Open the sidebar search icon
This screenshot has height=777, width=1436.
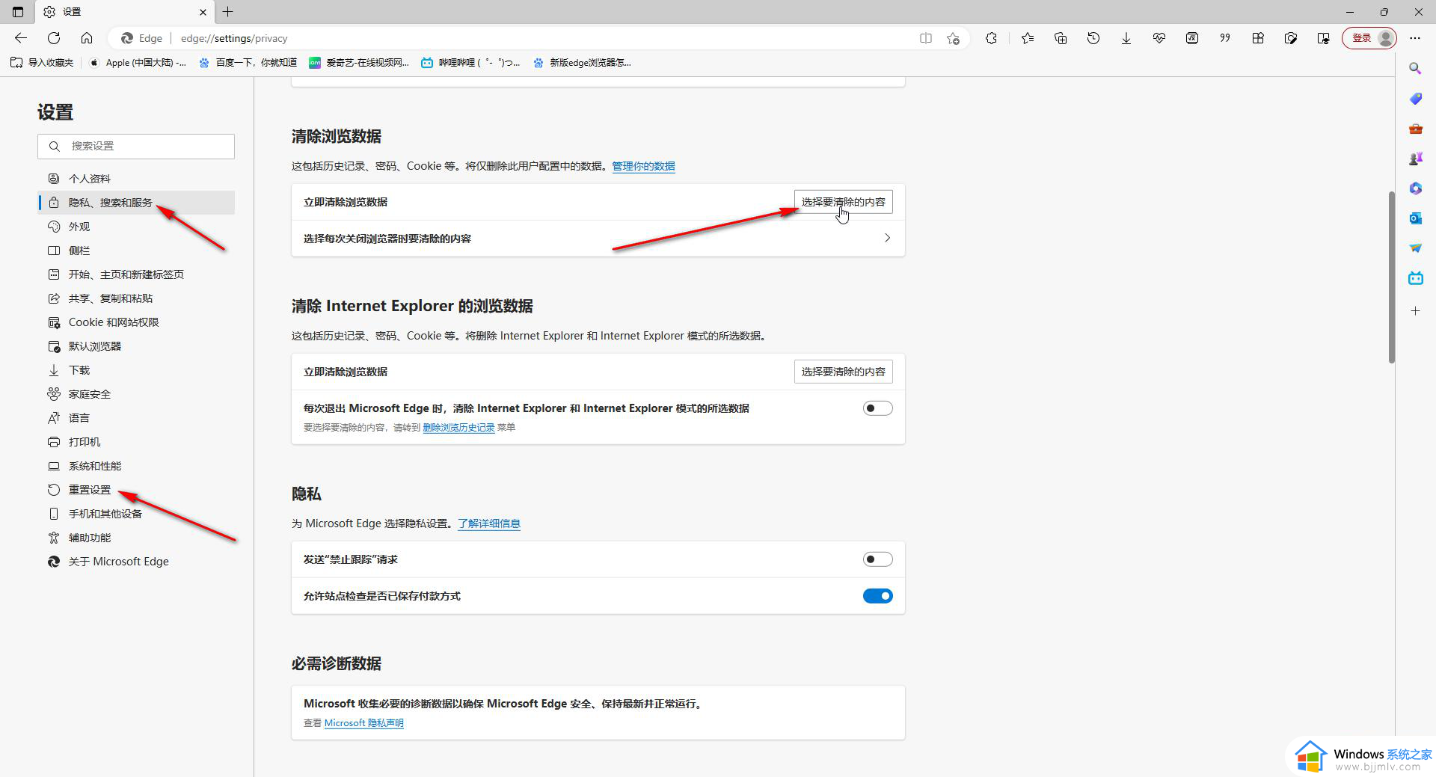tap(1415, 69)
